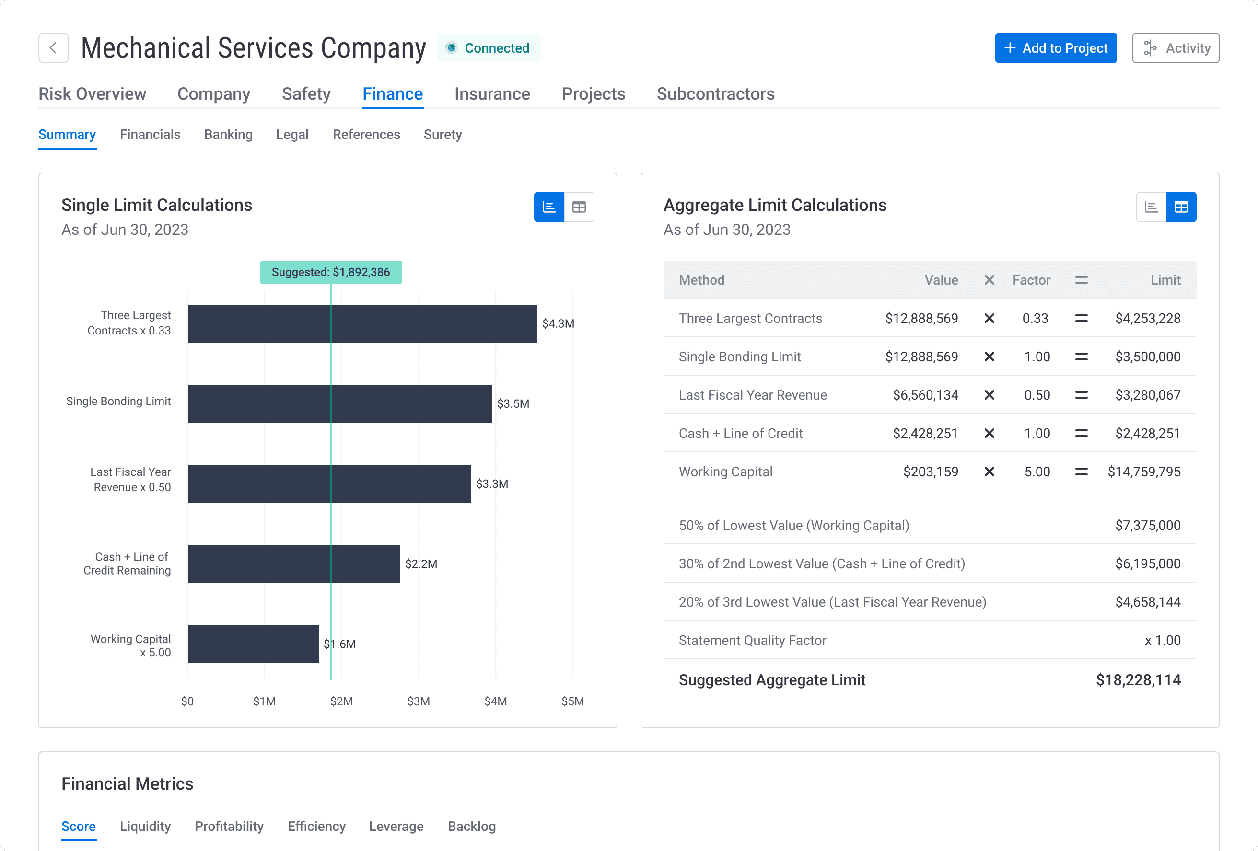This screenshot has width=1258, height=851.
Task: Click the Method column header
Action: tap(701, 280)
